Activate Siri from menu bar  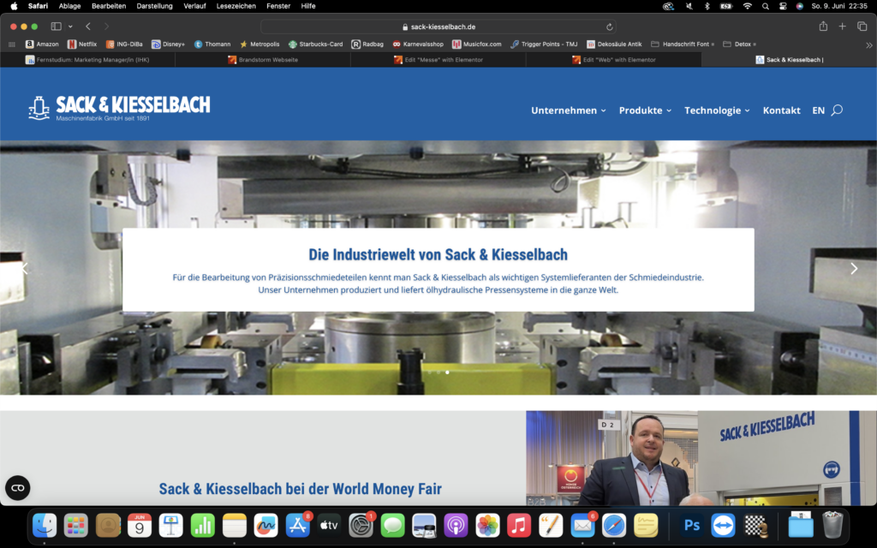point(800,6)
